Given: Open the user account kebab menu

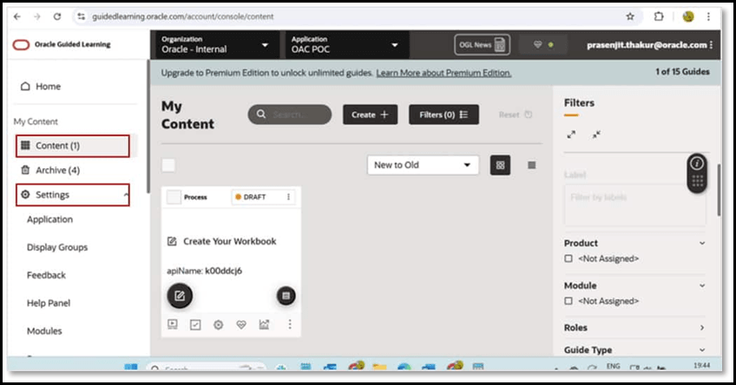Looking at the screenshot, I should pyautogui.click(x=712, y=44).
